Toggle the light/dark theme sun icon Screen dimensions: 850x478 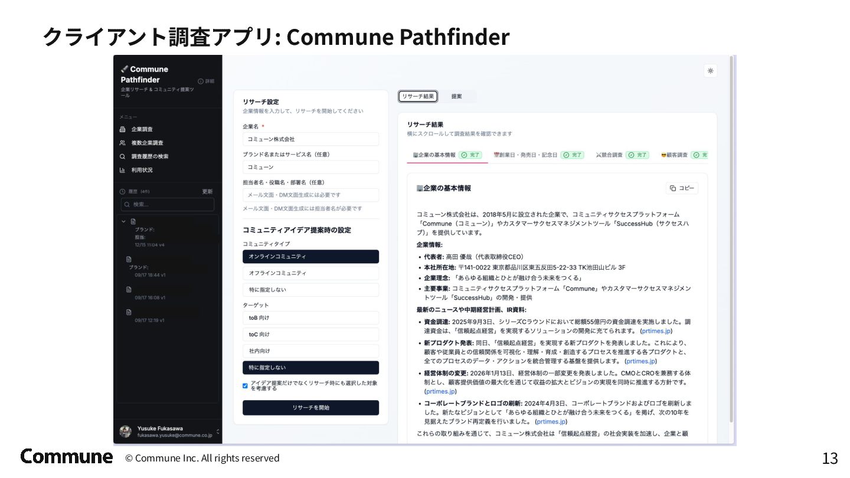point(710,71)
